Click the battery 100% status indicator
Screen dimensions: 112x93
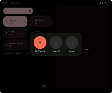[x=105, y=3]
